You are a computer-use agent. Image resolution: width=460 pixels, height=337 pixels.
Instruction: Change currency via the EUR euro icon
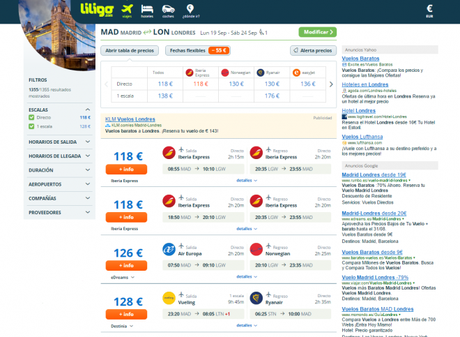pos(429,11)
